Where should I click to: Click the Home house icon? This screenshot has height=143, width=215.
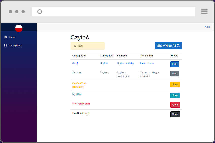pos(6,37)
